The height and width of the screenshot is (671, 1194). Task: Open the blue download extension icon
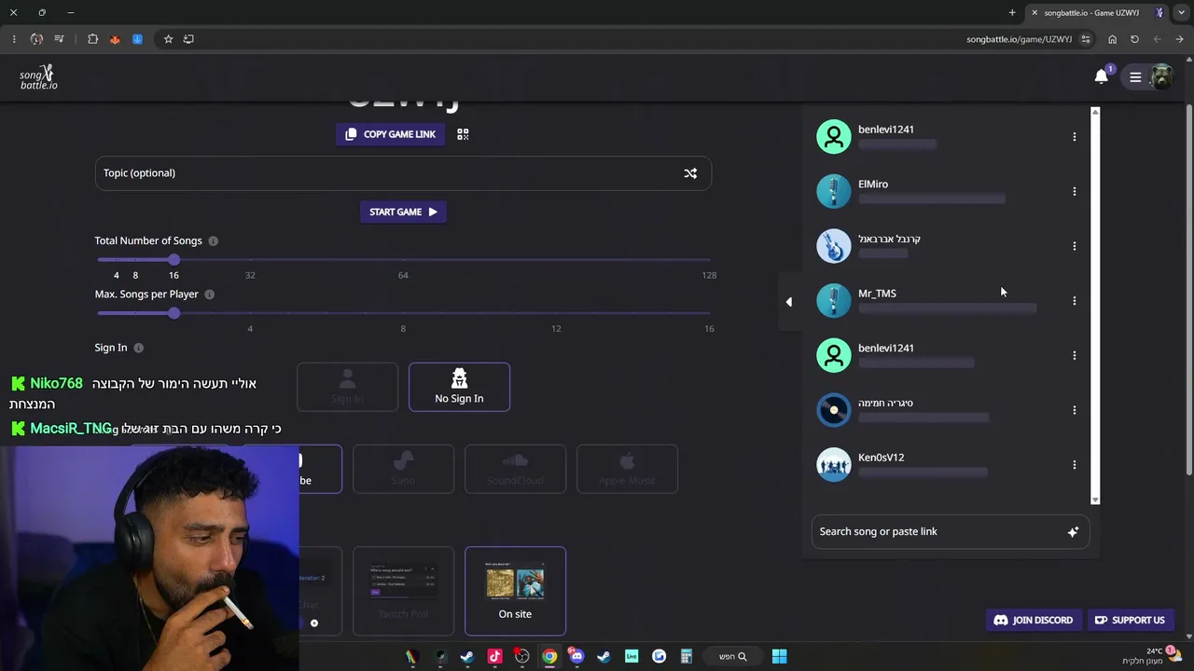pyautogui.click(x=137, y=39)
